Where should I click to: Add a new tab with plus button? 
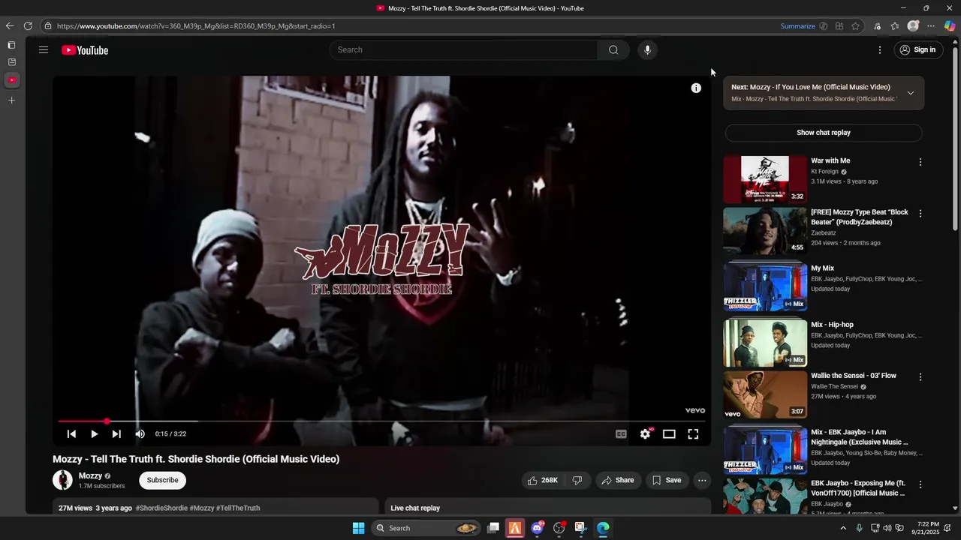11,100
